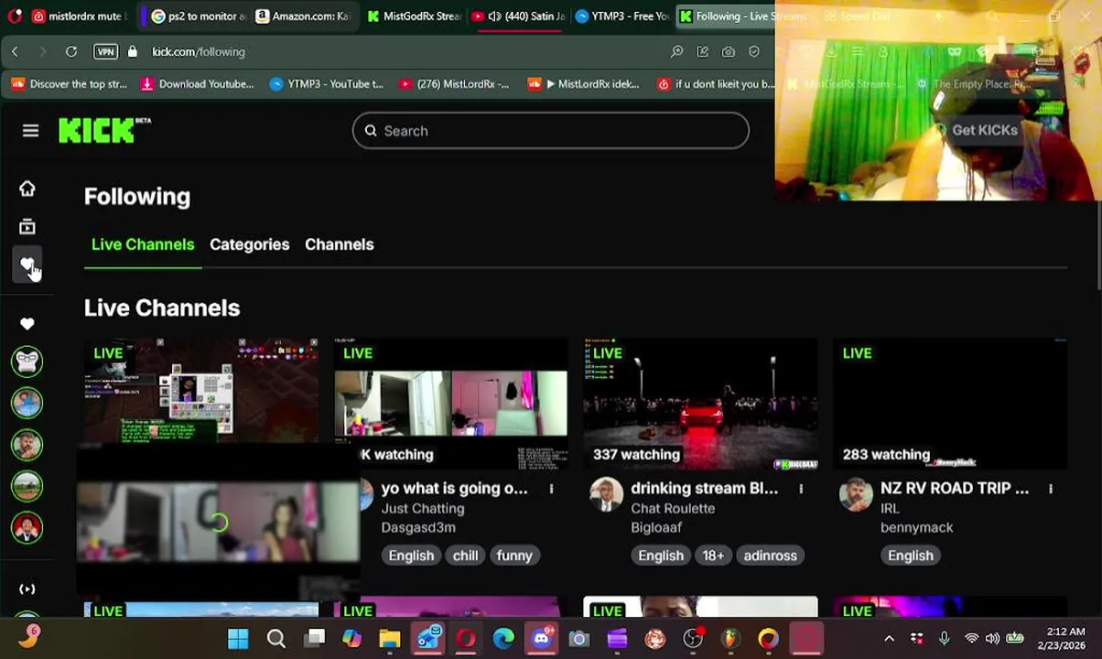Open Just Chatting category link
Screen dimensions: 1102x659
click(x=423, y=509)
